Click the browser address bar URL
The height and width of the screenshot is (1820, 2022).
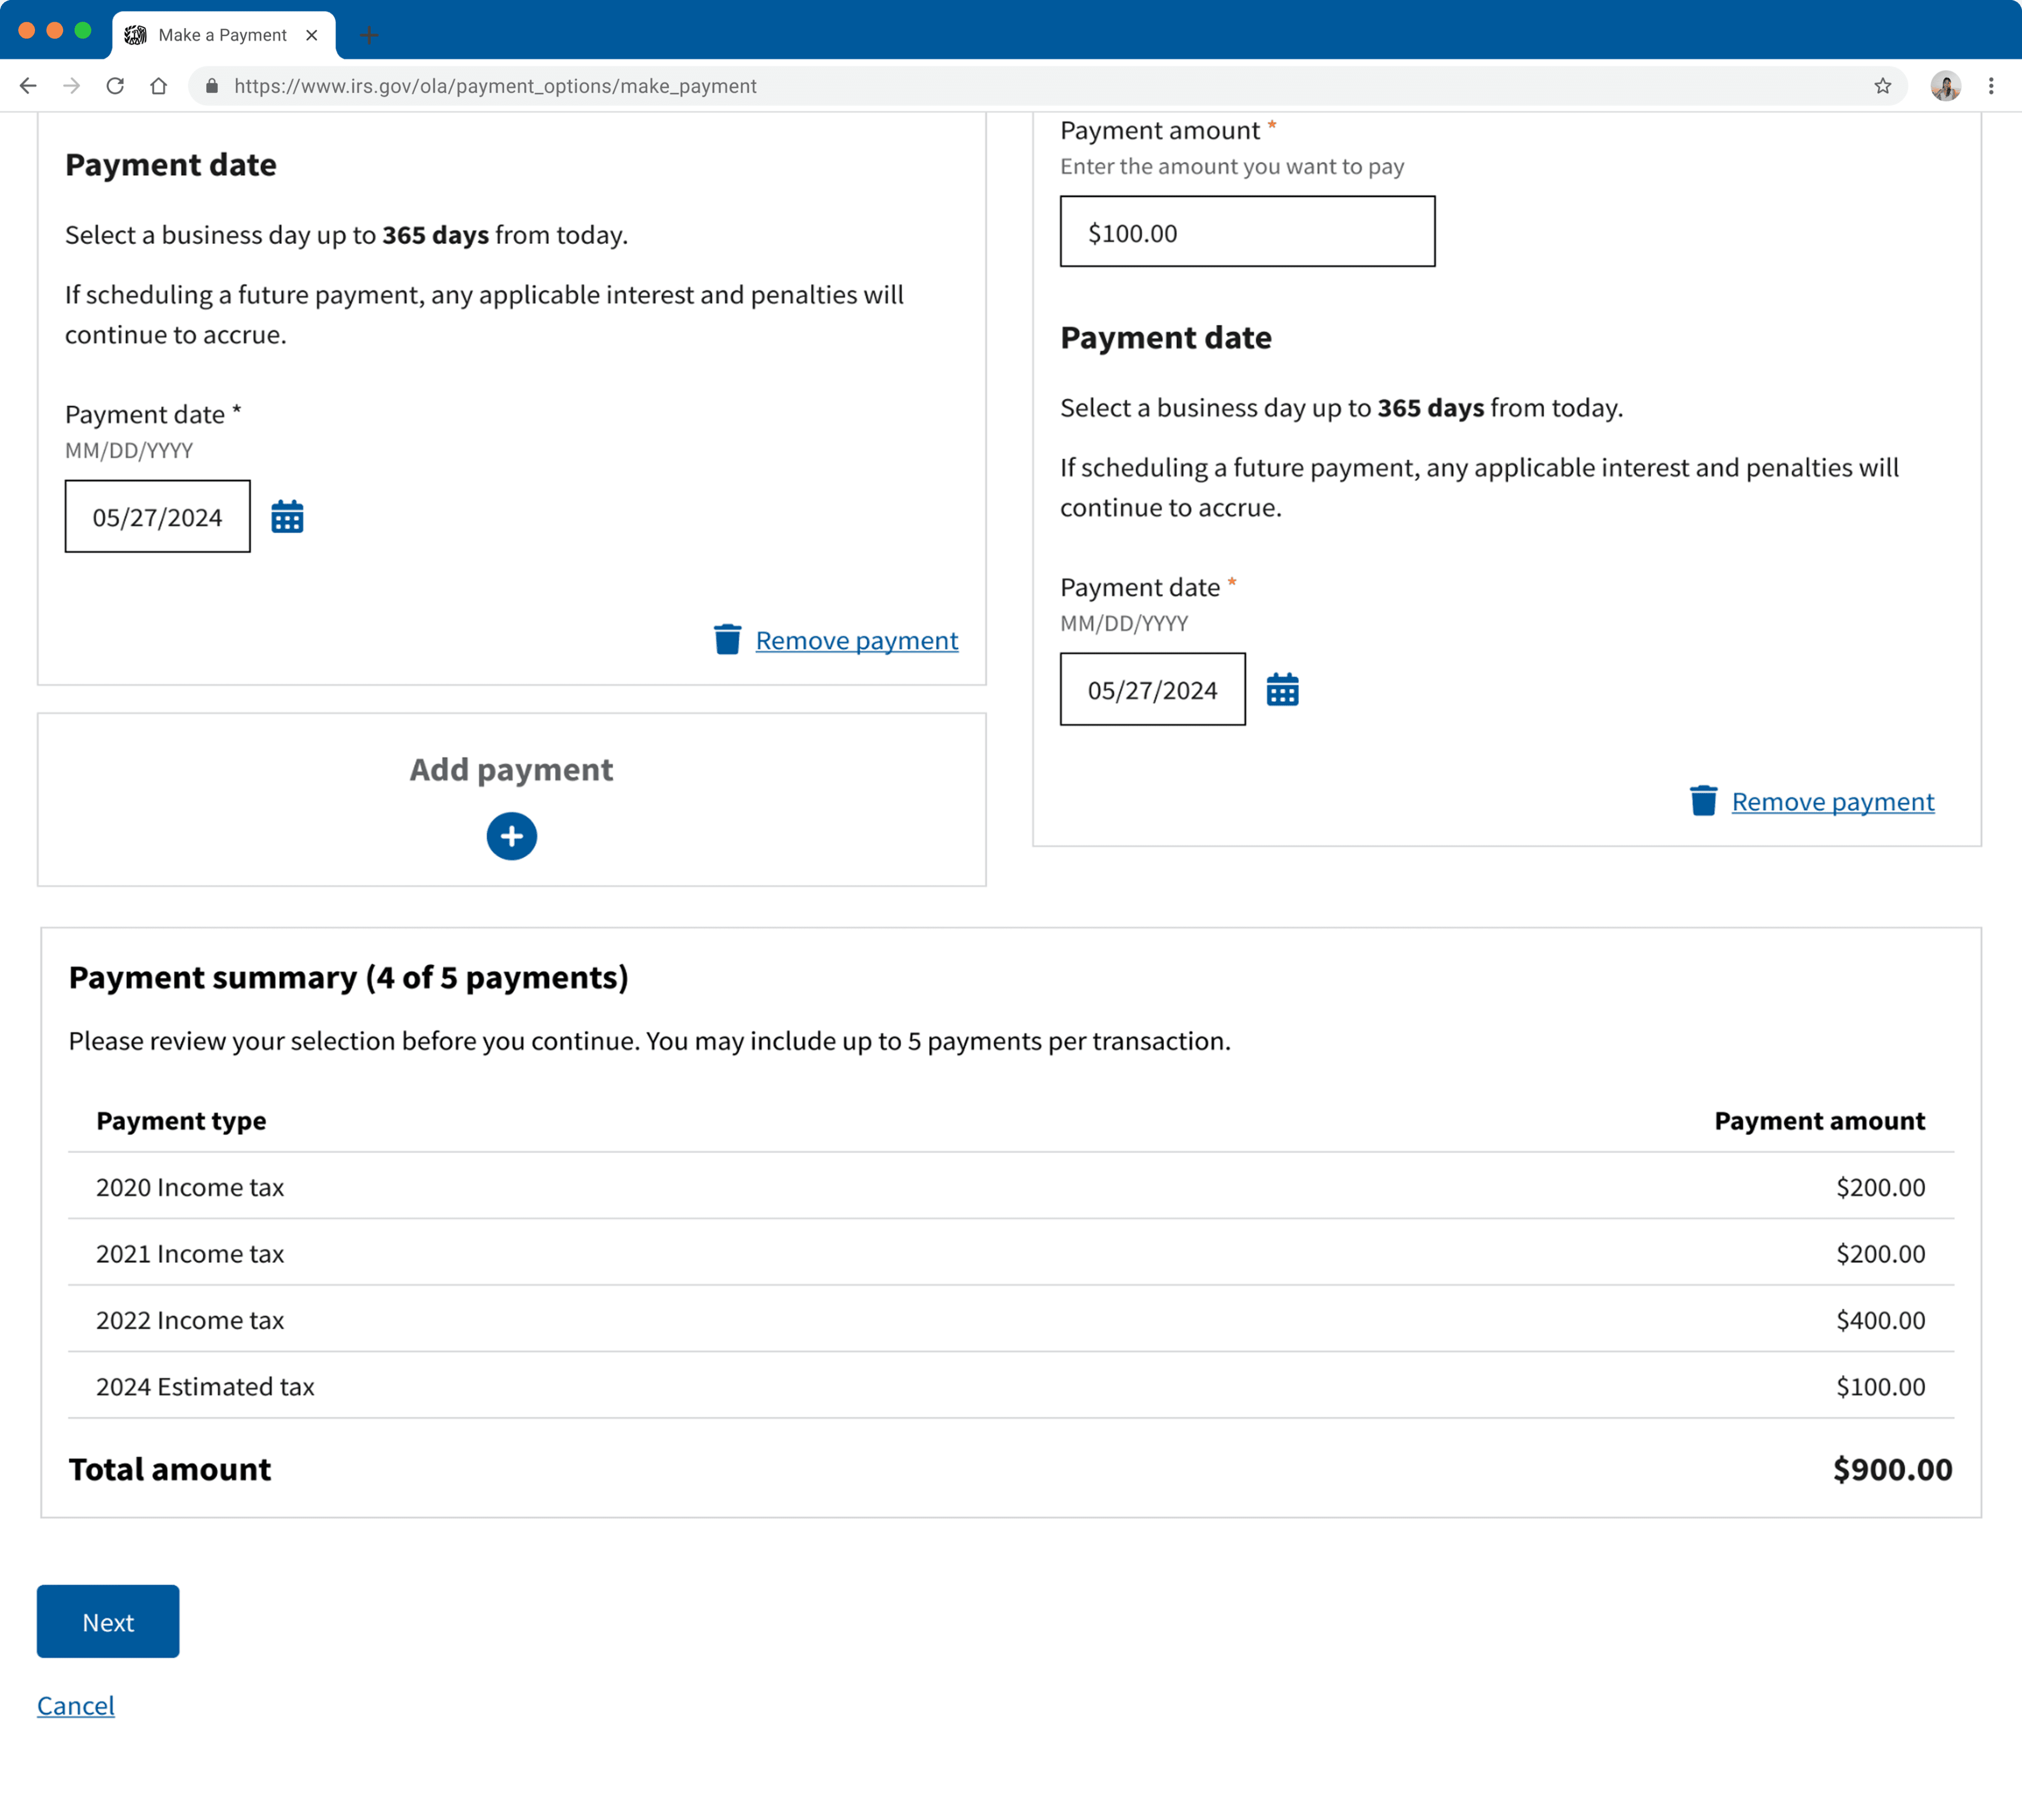[x=495, y=86]
